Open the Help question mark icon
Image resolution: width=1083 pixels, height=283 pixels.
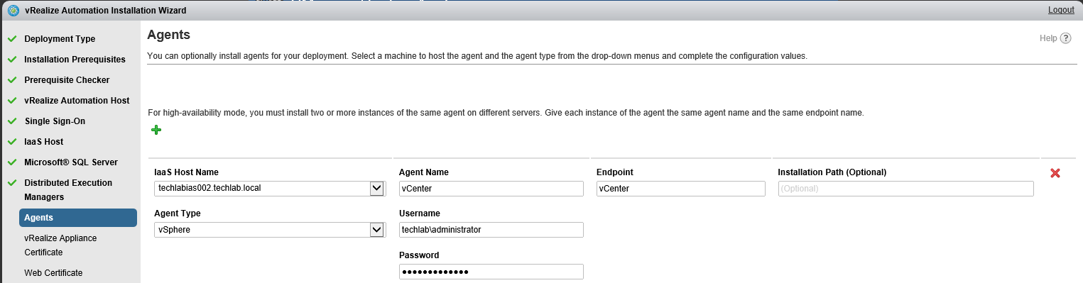coord(1065,38)
